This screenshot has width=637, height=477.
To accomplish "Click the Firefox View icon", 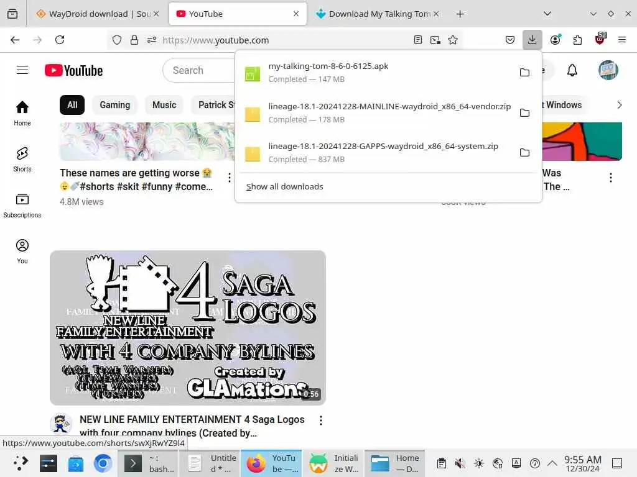I will pos(12,14).
